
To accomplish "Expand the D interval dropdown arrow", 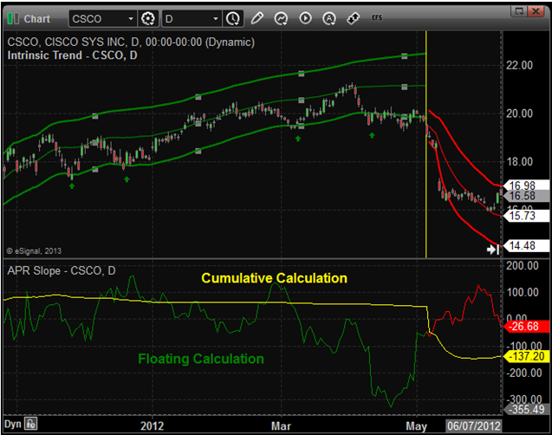I will [x=216, y=19].
